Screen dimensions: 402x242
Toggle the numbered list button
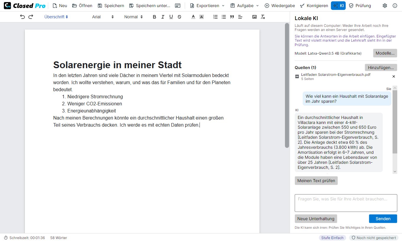click(215, 17)
